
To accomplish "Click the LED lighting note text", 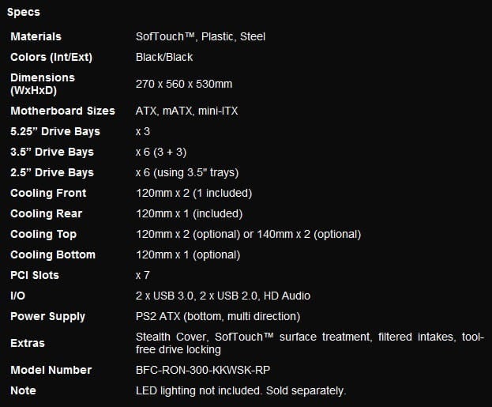I will (241, 390).
